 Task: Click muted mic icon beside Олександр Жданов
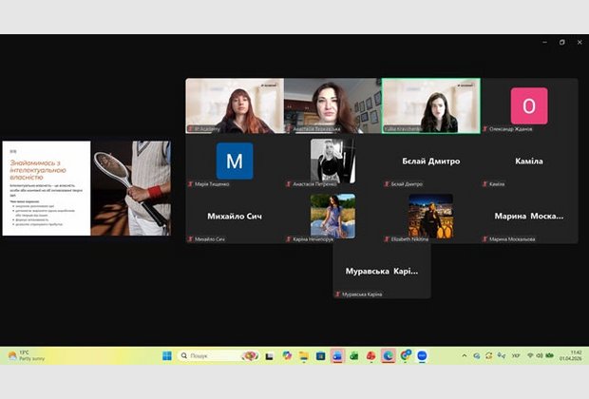[x=484, y=129]
